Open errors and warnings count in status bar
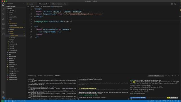This screenshot has width=181, height=102. click(7, 101)
